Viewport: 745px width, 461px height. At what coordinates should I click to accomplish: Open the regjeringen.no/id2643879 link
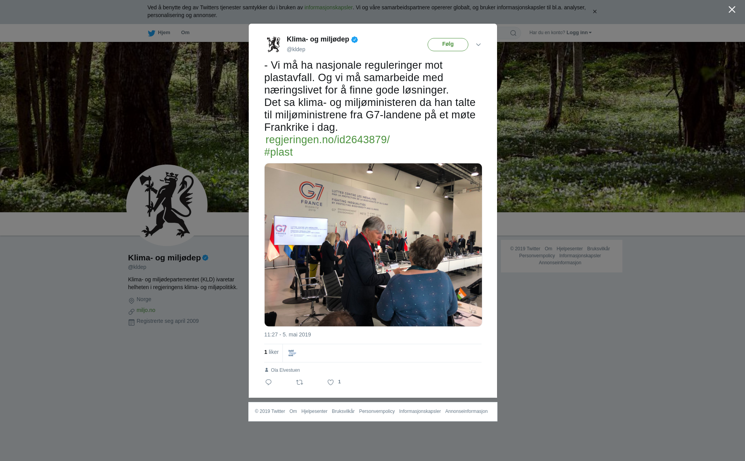click(x=327, y=140)
